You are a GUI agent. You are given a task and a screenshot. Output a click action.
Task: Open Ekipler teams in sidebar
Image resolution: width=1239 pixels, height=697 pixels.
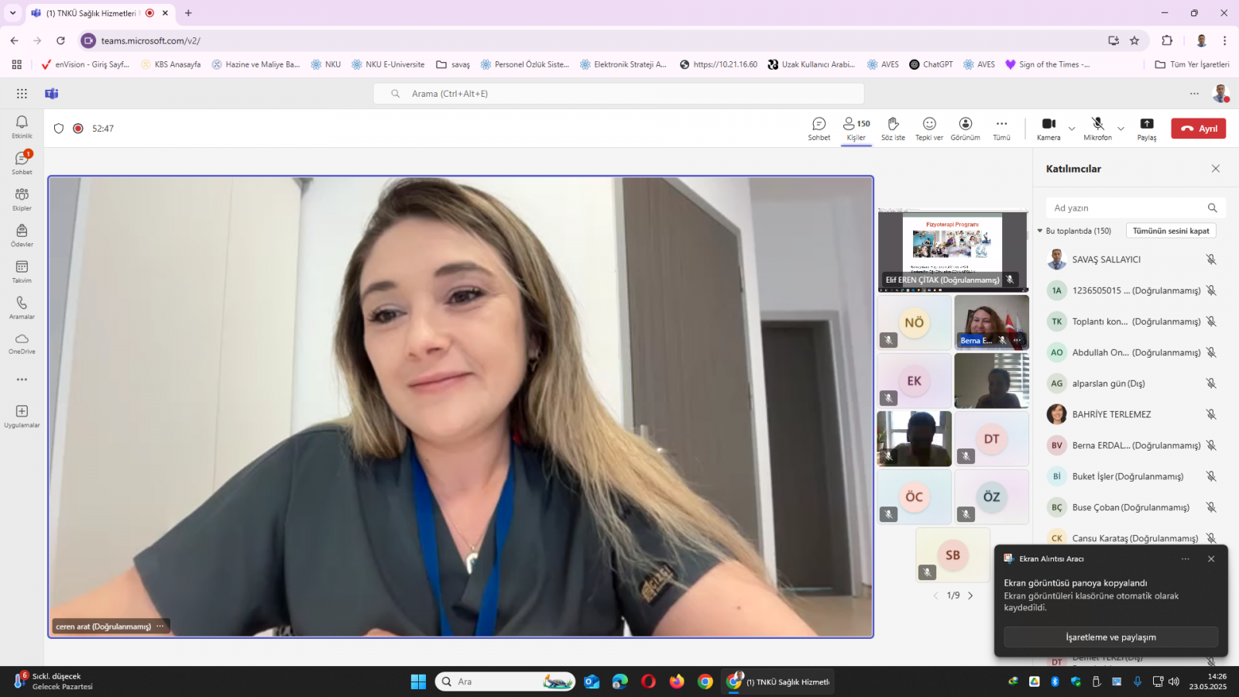tap(22, 199)
